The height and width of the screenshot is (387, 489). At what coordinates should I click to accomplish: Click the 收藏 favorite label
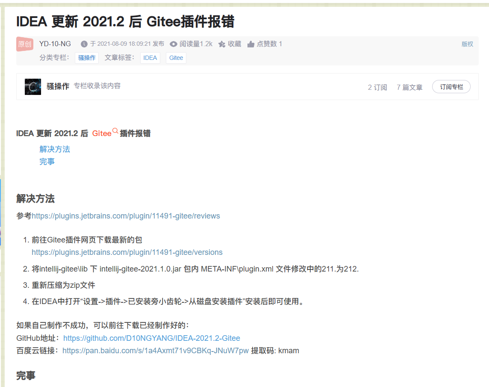[x=235, y=44]
